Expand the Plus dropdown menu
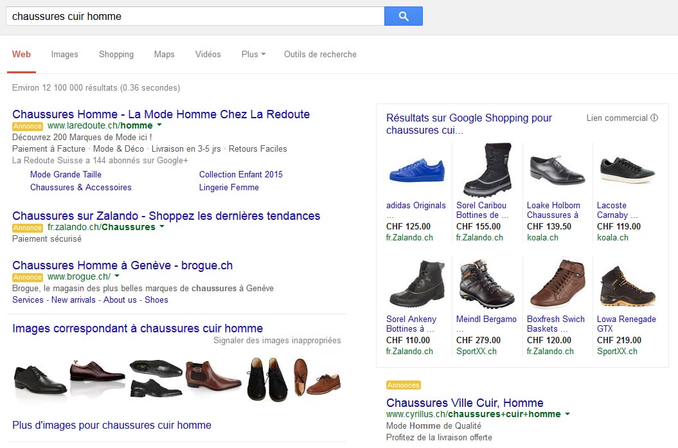 (x=253, y=55)
